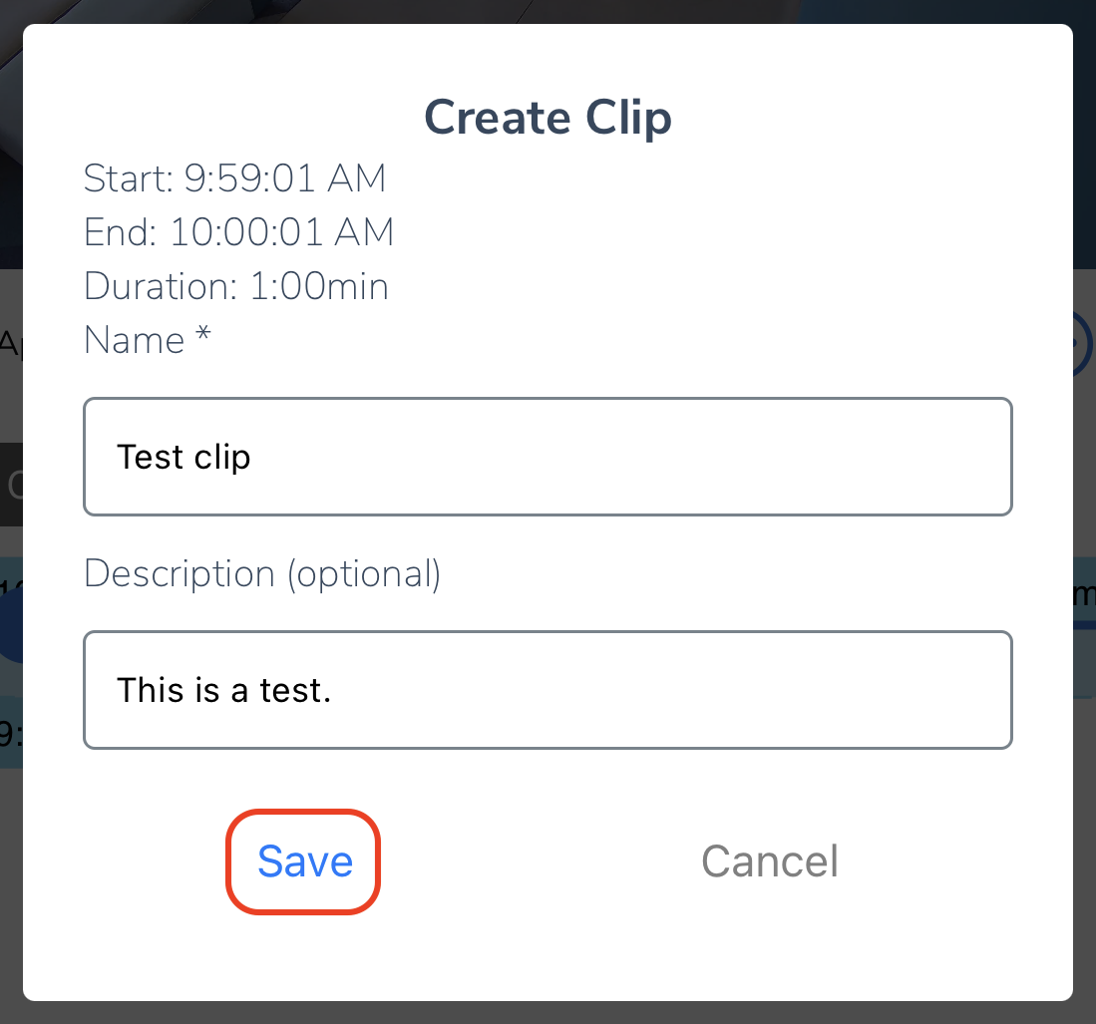Click the Description (optional) label
1096x1024 pixels.
coord(262,574)
